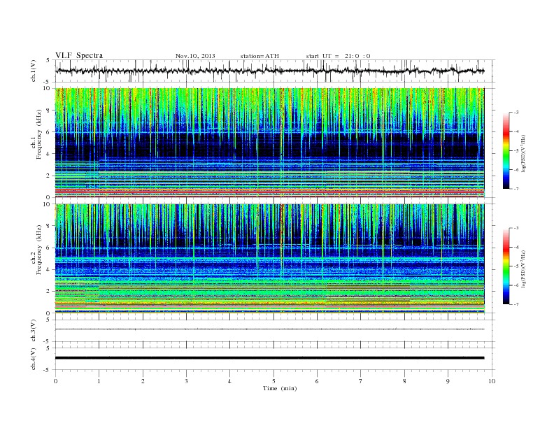Click the "4" tick on the time axis
This screenshot has width=554, height=428.
point(229,381)
